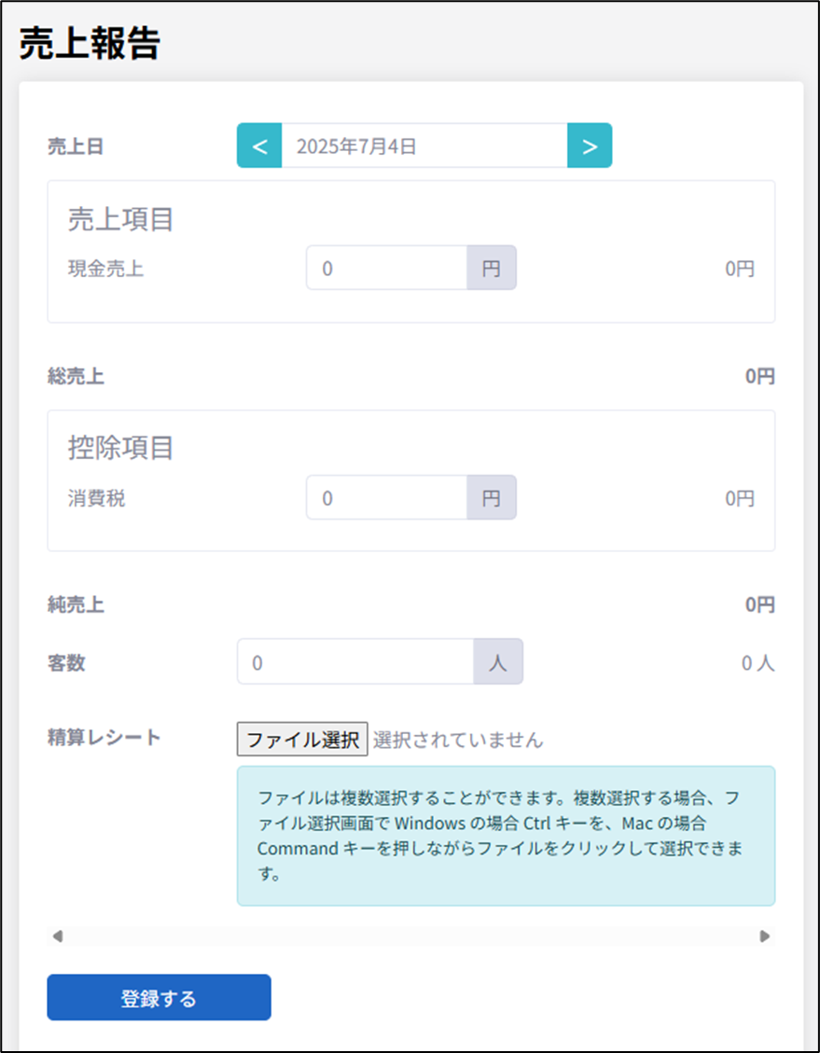
Task: Focus the 消費税 amount input field
Action: 386,498
